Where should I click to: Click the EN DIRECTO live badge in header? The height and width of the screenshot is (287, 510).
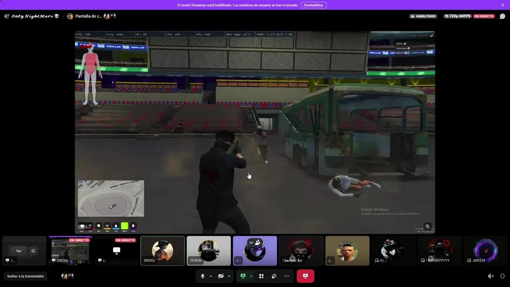(484, 16)
